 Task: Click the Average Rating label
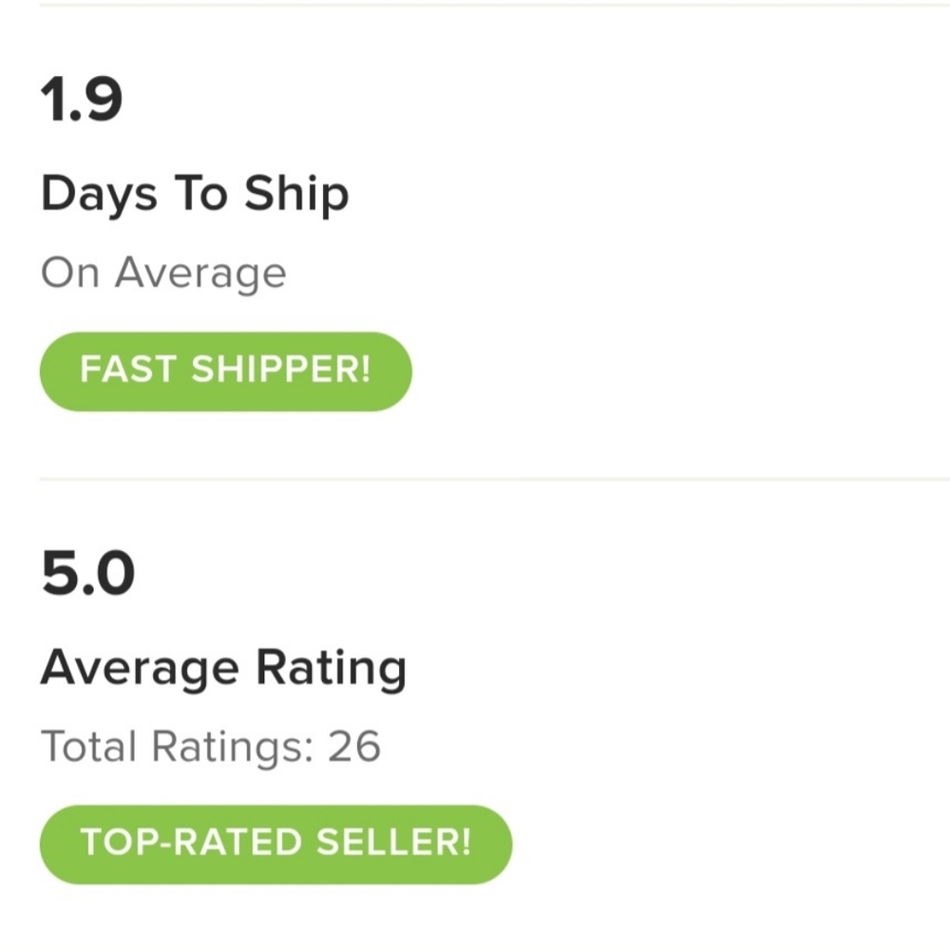pos(223,666)
